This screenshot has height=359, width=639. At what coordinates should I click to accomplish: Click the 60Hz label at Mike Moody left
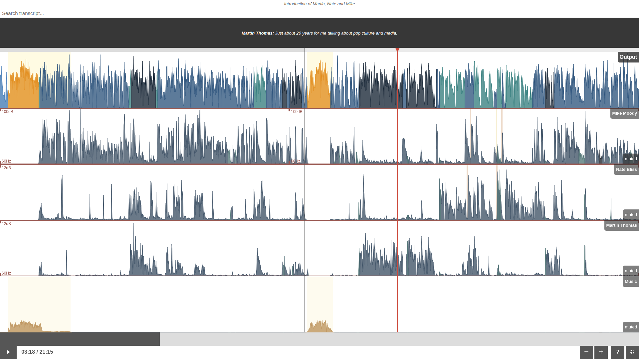click(6, 161)
